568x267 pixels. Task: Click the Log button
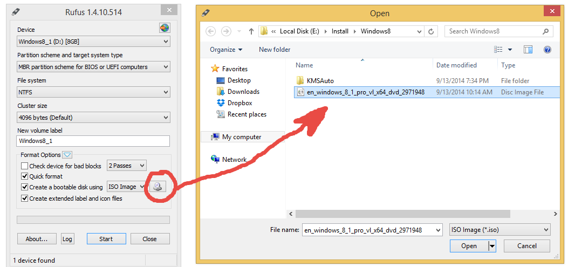click(67, 239)
